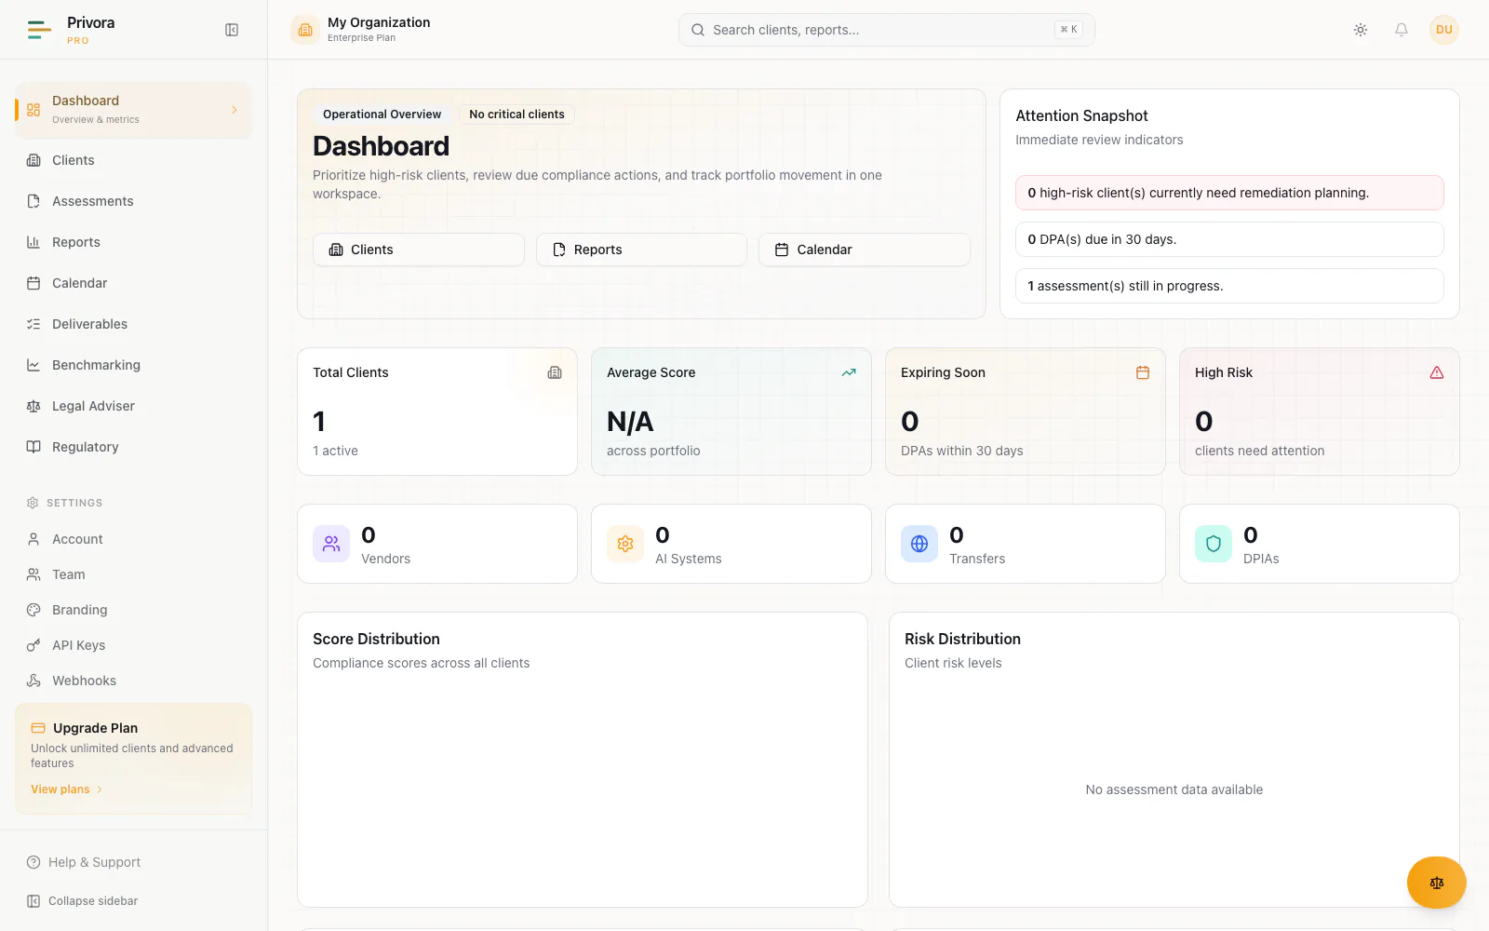Screen dimensions: 1489x931
Task: Click the assessment(s) still in progress row
Action: click(1229, 286)
